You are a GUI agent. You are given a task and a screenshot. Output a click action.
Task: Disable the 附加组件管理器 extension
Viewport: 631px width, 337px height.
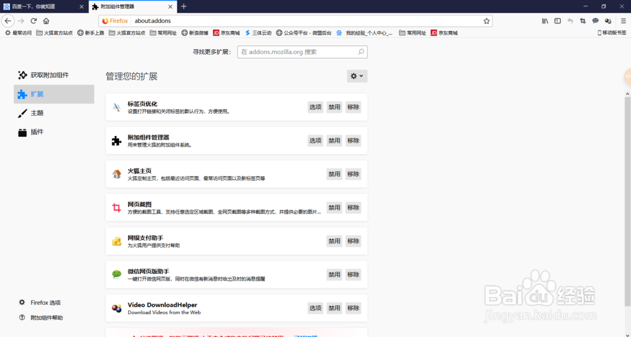(x=334, y=141)
